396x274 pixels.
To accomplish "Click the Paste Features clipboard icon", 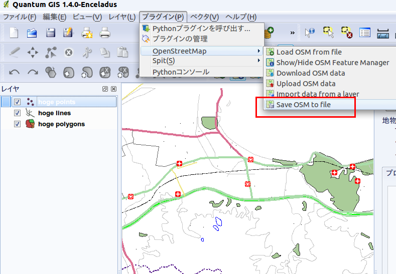I will pos(122,52).
